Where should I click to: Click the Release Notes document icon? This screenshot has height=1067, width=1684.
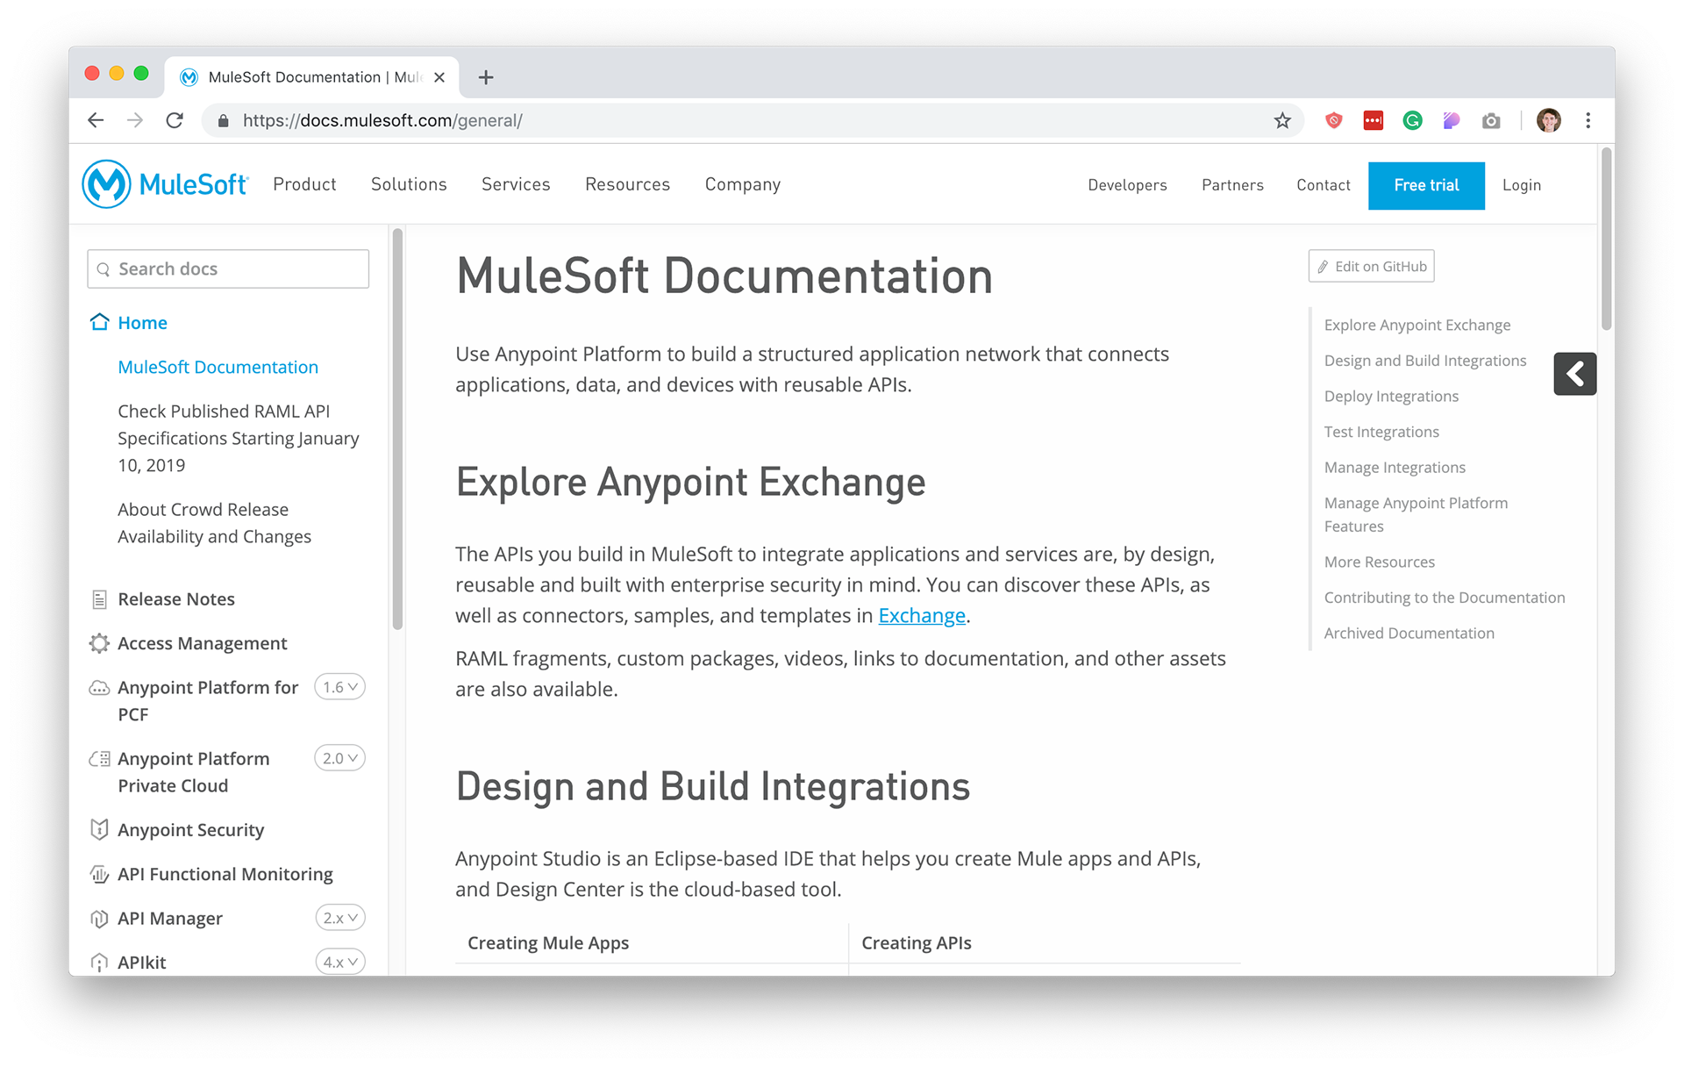click(100, 599)
